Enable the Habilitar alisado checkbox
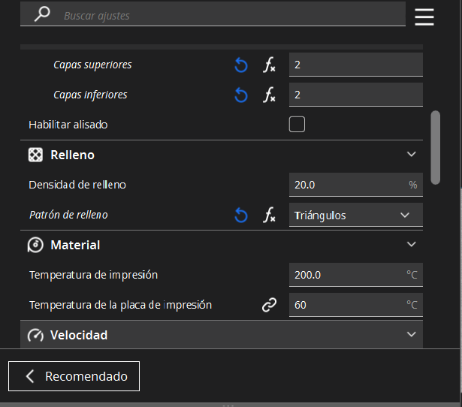Image resolution: width=462 pixels, height=407 pixels. point(297,125)
